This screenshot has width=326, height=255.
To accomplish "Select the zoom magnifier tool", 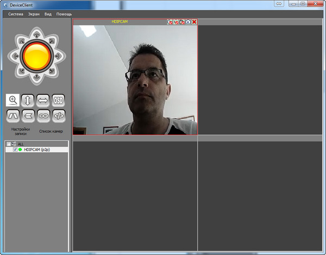I will (x=12, y=100).
